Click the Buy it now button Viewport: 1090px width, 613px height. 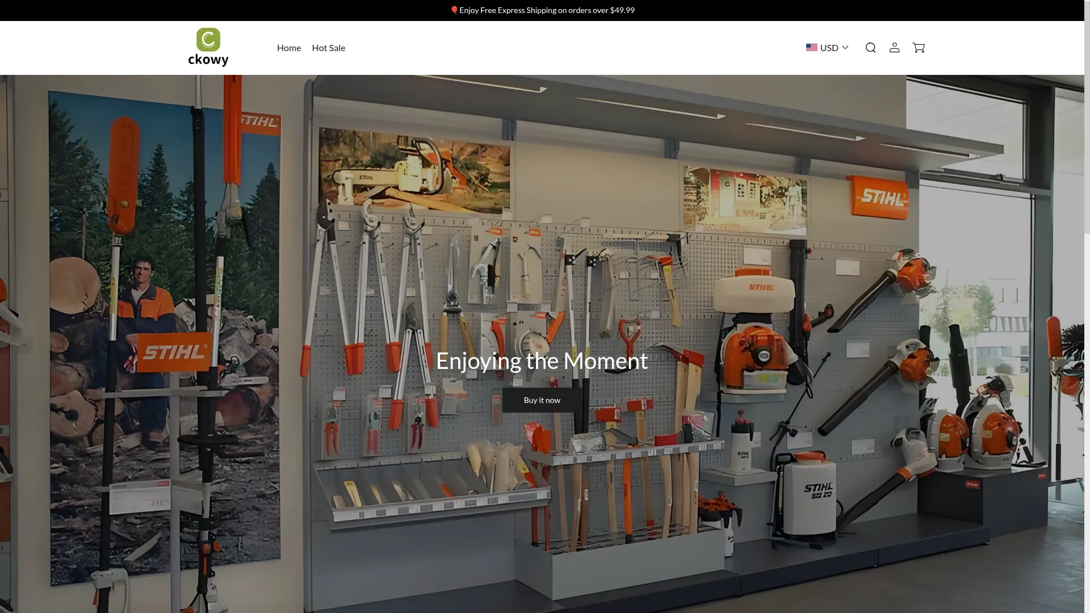click(x=542, y=400)
